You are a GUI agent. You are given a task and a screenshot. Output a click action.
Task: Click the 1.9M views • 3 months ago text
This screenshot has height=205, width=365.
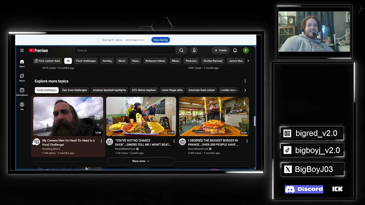click(x=58, y=153)
